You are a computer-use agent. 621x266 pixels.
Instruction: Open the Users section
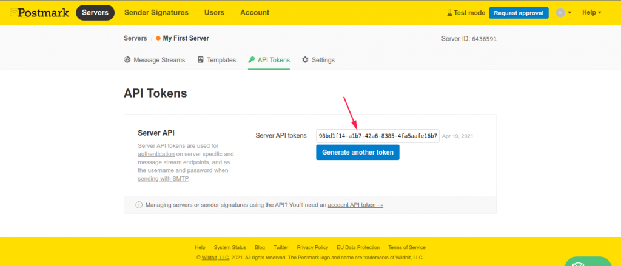(x=214, y=13)
